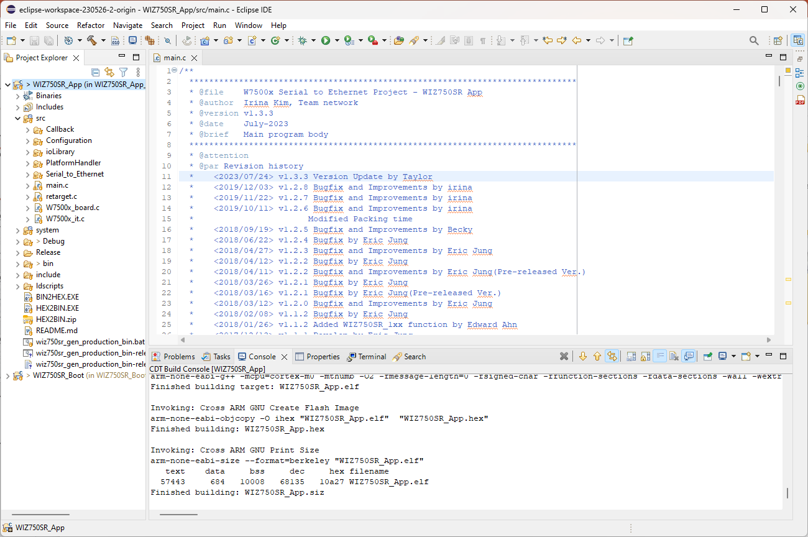The height and width of the screenshot is (537, 808).
Task: Click the Open Perspective icon
Action: tap(778, 40)
